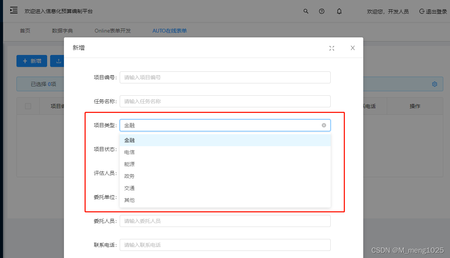Switch to the Online表单开发 tab
This screenshot has width=450, height=258.
pyautogui.click(x=113, y=31)
